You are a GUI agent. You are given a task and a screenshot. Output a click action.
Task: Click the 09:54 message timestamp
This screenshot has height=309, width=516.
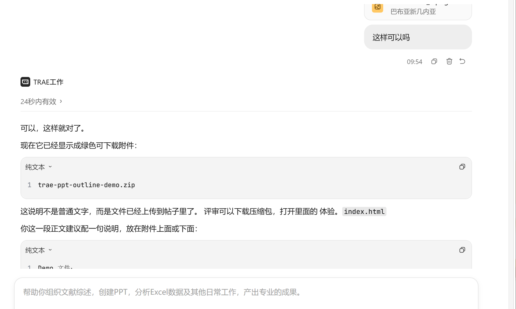coord(414,62)
